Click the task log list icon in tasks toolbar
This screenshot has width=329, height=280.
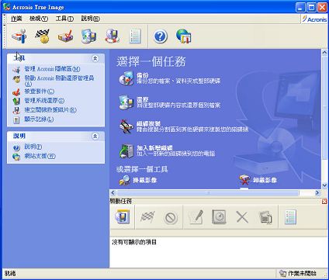coord(290,217)
